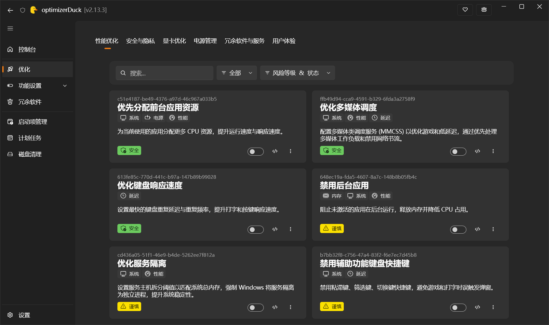Enable 优化服务隔离 toggle
This screenshot has height=325, width=549.
point(256,307)
